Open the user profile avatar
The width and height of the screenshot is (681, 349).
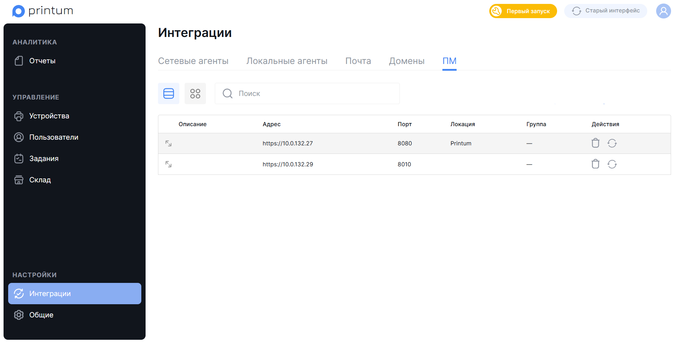tap(663, 11)
